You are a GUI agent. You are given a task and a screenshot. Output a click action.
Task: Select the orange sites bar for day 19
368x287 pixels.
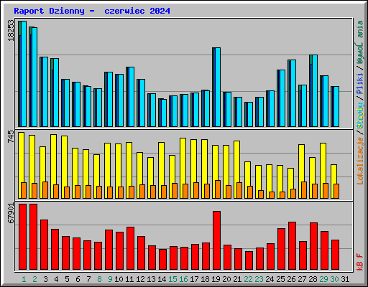(x=218, y=189)
